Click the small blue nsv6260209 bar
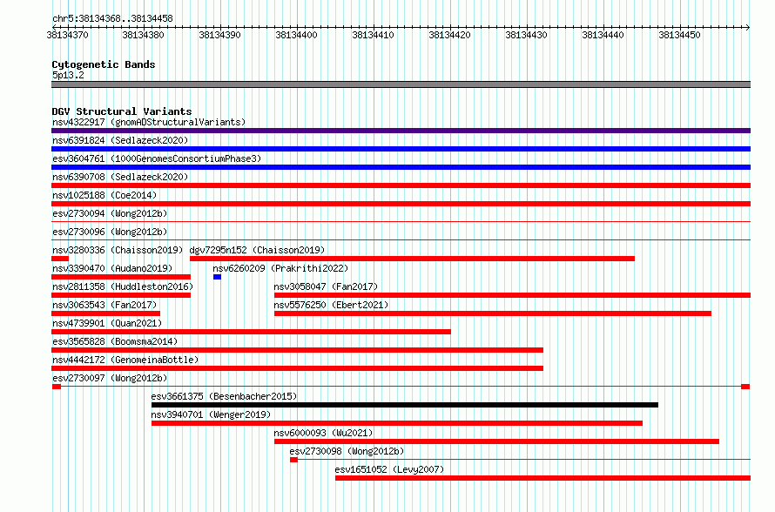This screenshot has width=775, height=512. pos(217,277)
